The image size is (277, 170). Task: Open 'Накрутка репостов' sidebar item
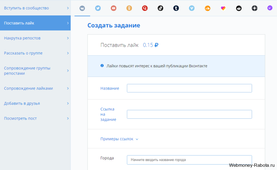(x=35, y=38)
